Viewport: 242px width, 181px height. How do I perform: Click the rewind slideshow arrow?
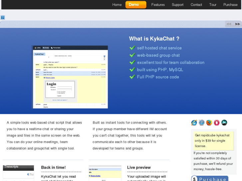(229, 24)
